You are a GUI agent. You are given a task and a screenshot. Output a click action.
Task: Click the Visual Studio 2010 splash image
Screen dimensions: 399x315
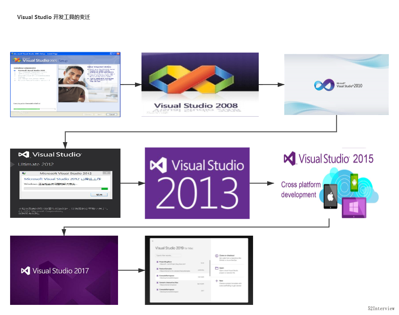[x=336, y=84]
